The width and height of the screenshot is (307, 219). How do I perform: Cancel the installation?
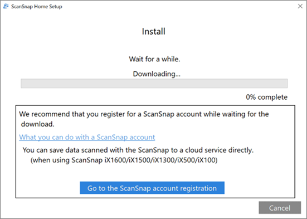click(x=280, y=208)
